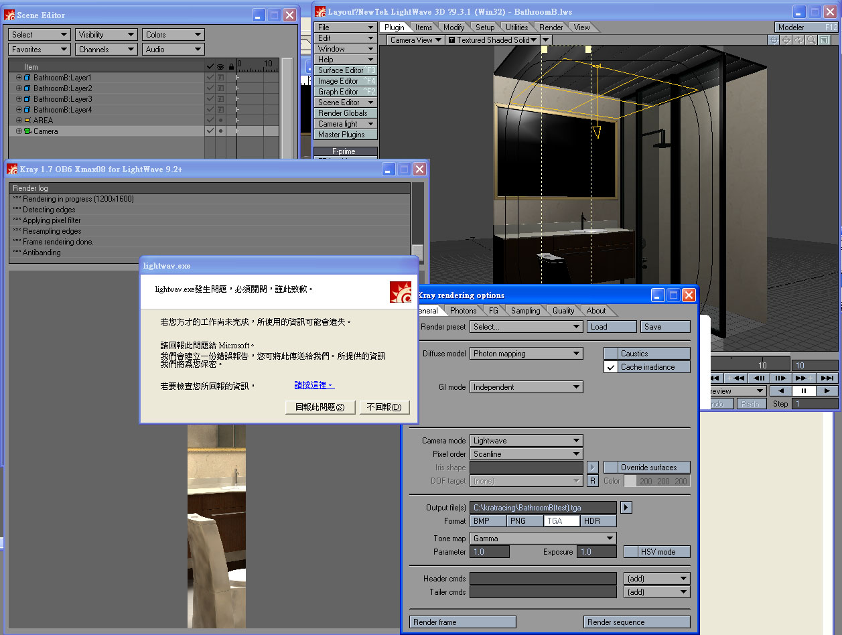Screen dimensions: 842x635
Task: Click the Camera item icon in Scene Editor
Action: point(27,131)
